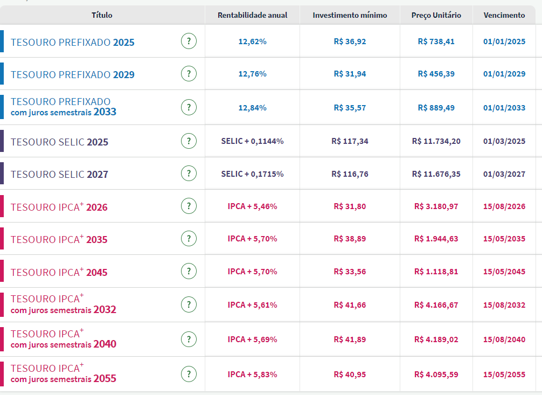Screen dimensions: 542x395
Task: Open help for IPCA+ juros semestrais 2040
Action: point(189,339)
